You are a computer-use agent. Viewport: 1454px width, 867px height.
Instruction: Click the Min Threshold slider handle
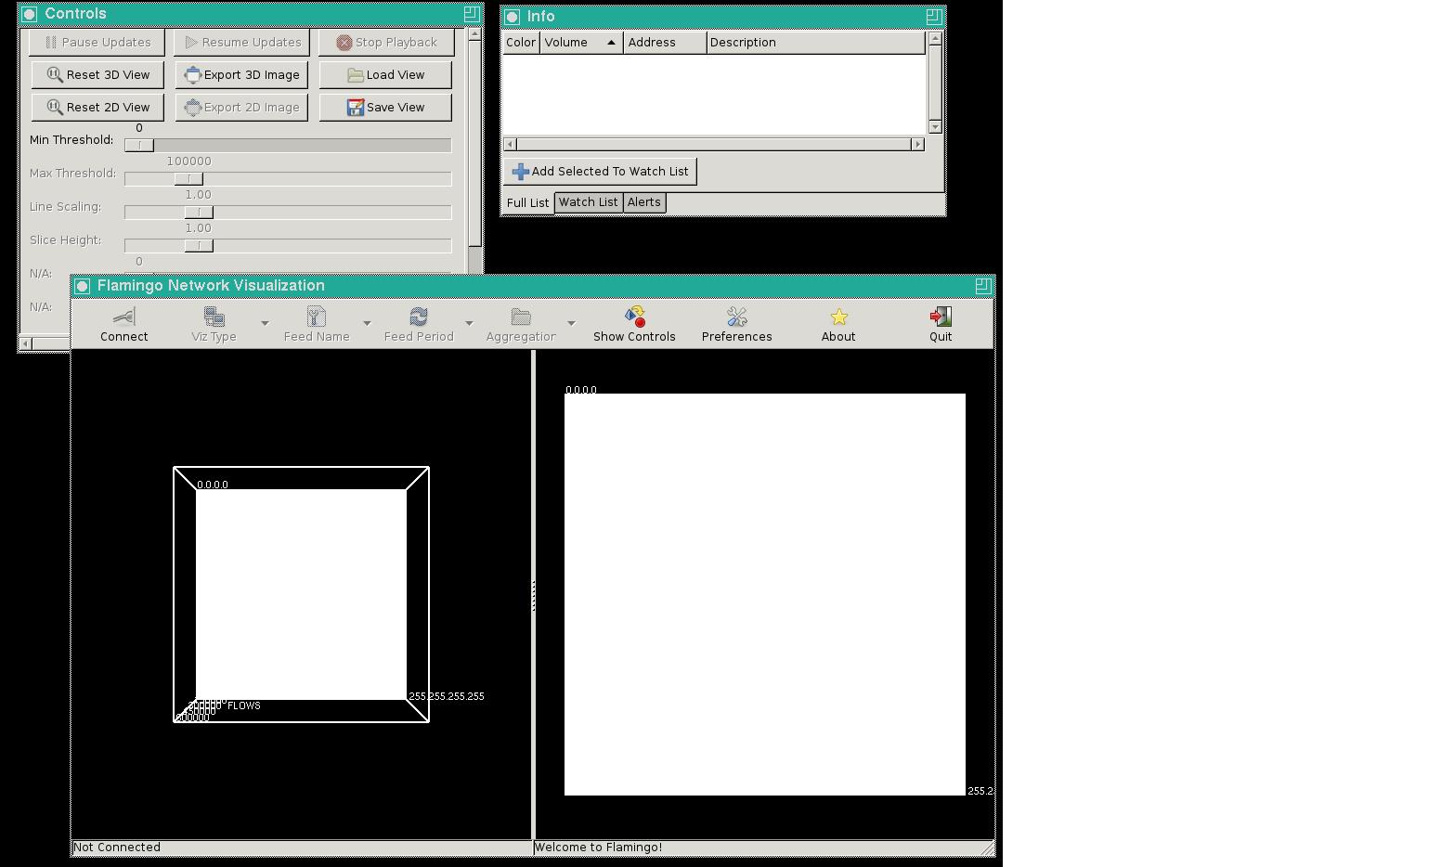[139, 146]
